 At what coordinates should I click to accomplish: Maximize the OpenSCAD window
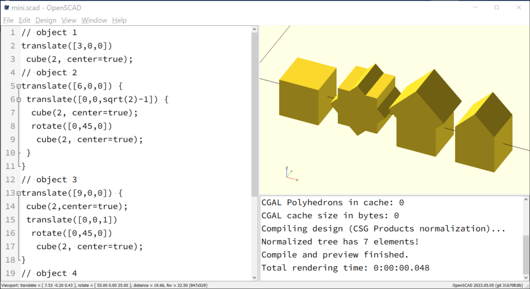497,7
